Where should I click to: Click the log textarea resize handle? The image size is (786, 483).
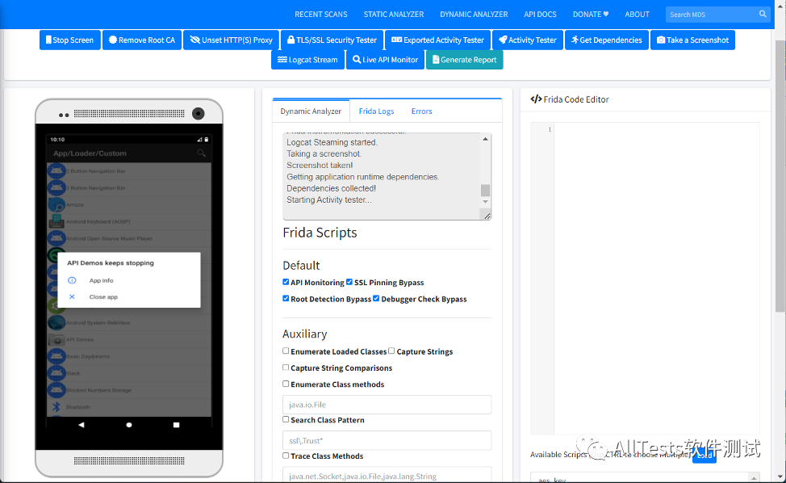(487, 216)
